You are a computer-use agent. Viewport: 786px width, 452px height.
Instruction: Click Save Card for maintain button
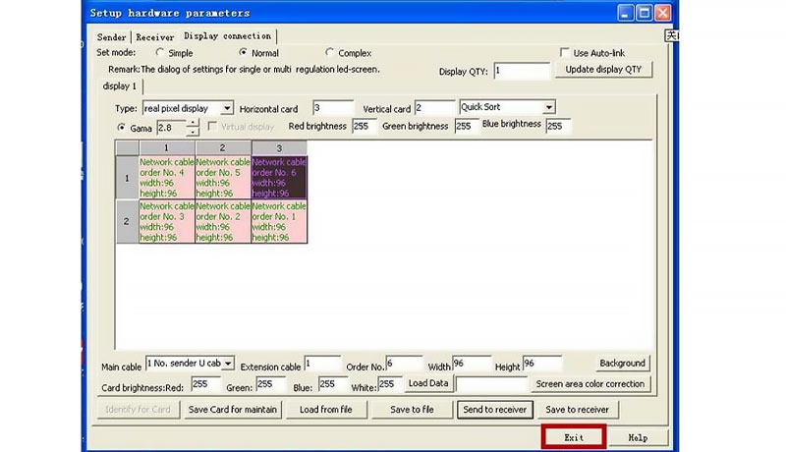pos(233,410)
